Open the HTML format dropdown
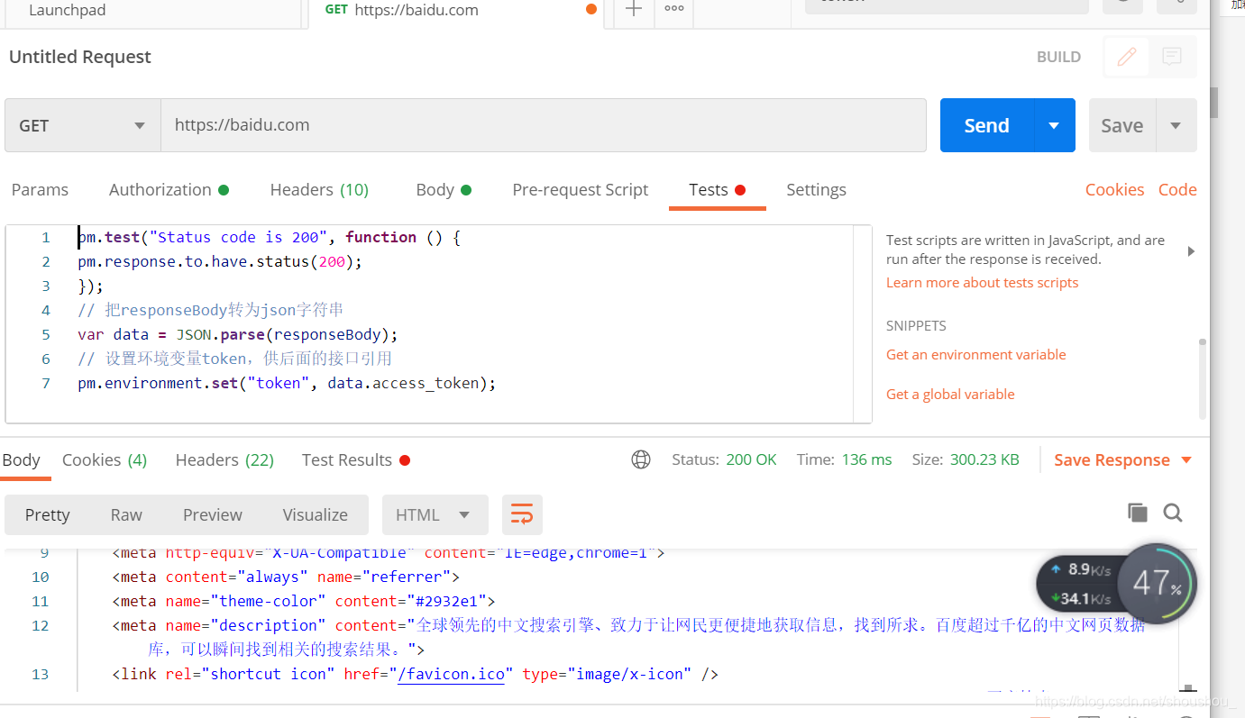Image resolution: width=1245 pixels, height=718 pixels. tap(435, 514)
